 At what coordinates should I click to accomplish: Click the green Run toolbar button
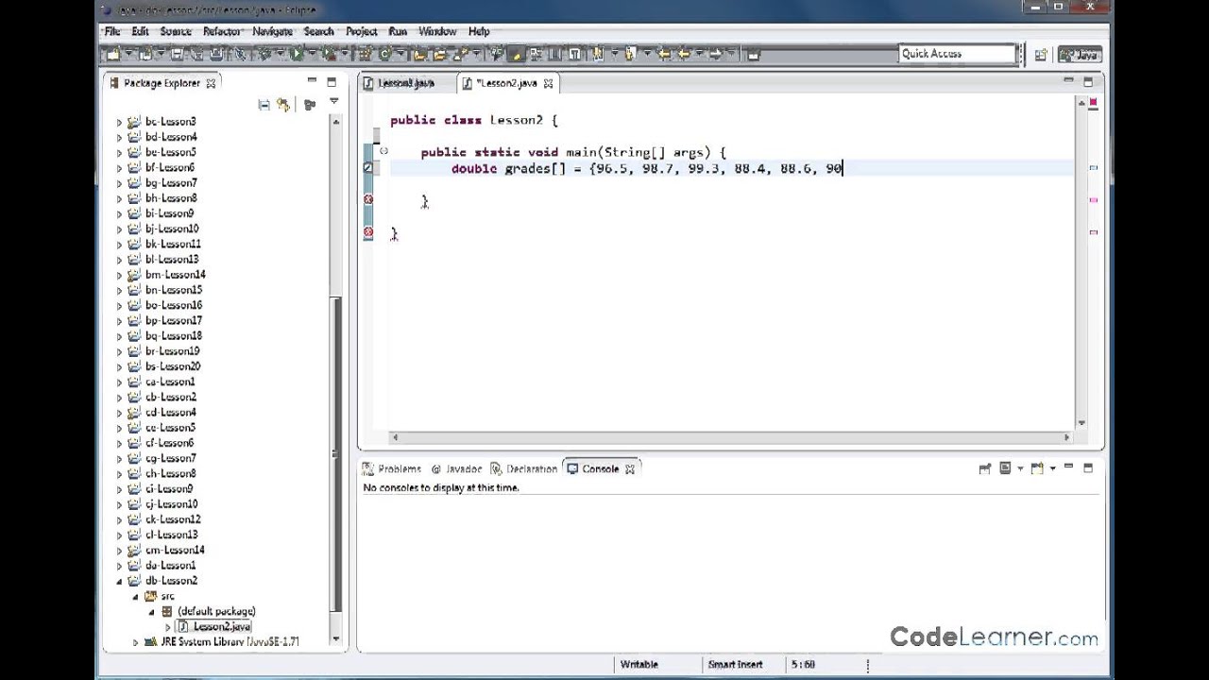(297, 55)
